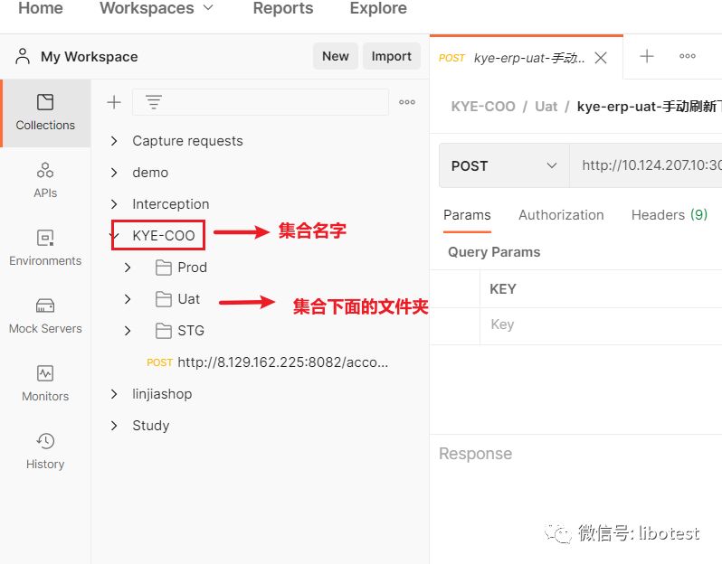Open the APIs sidebar section
722x564 pixels.
pyautogui.click(x=45, y=181)
